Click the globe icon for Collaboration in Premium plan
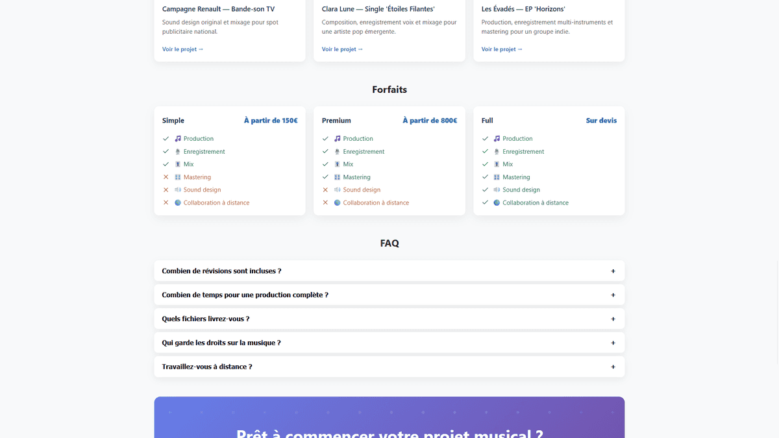779x438 pixels. pos(338,202)
